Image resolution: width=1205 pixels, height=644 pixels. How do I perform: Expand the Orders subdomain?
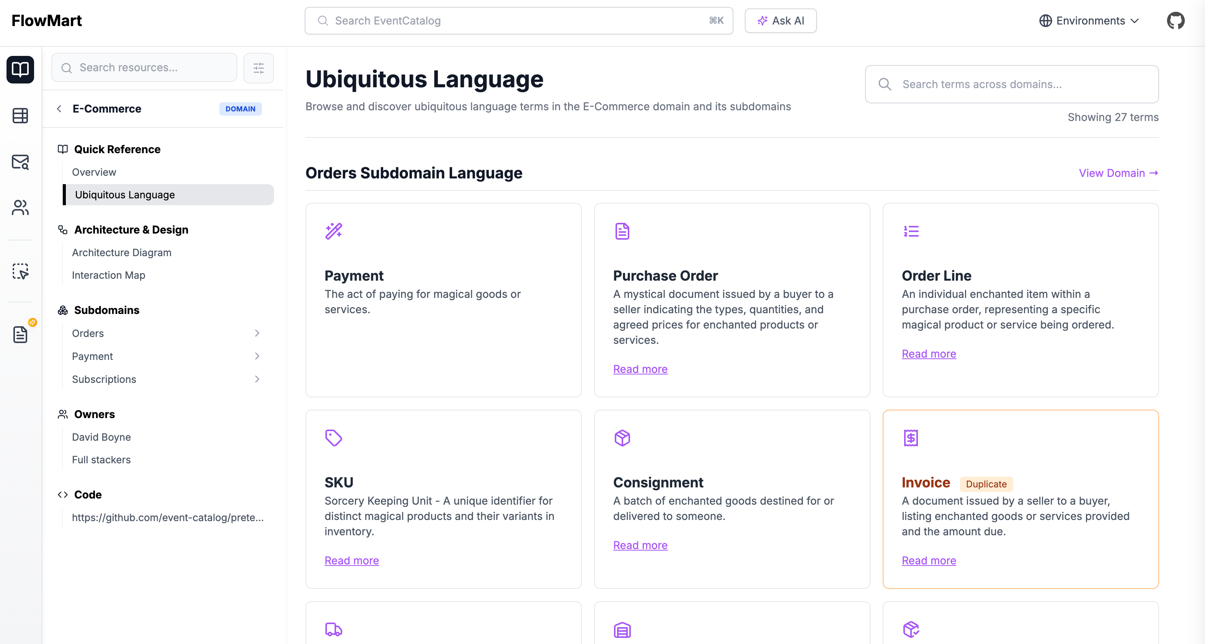point(257,333)
